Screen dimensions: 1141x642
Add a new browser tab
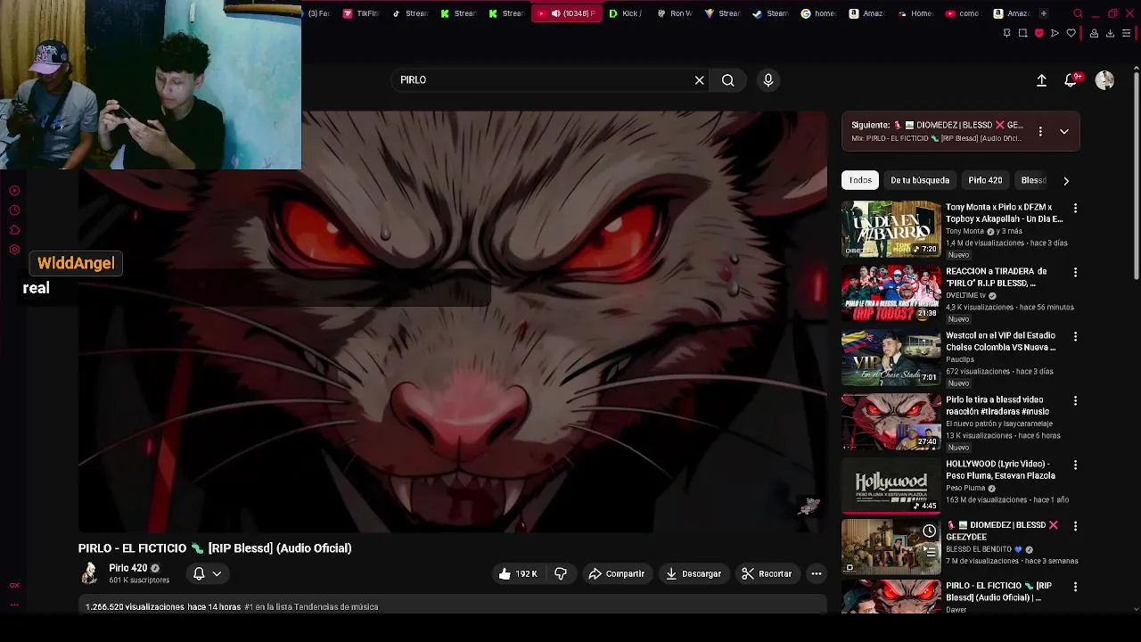point(1044,13)
